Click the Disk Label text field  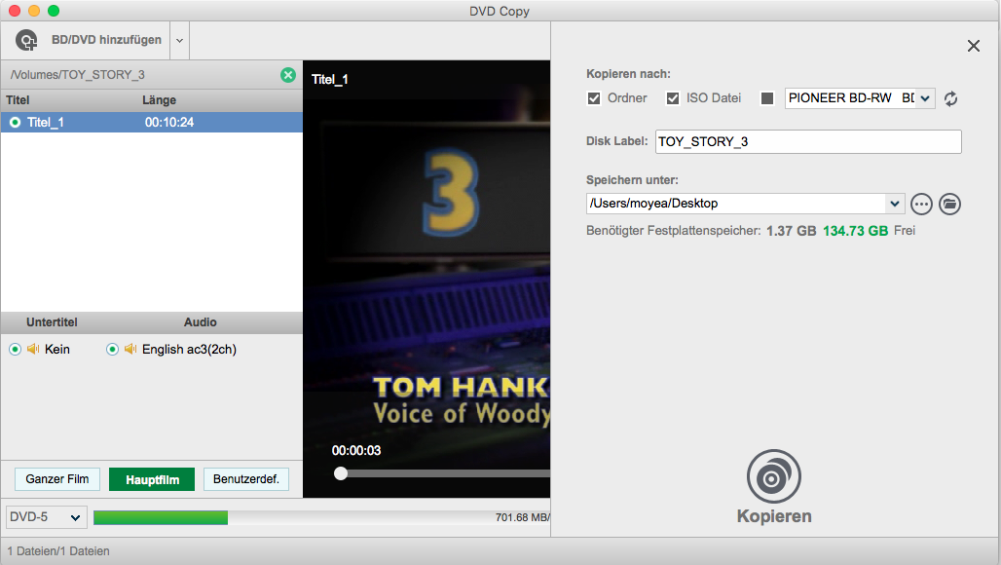808,141
